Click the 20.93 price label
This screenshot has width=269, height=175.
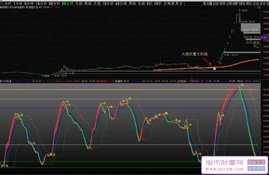click(x=257, y=42)
